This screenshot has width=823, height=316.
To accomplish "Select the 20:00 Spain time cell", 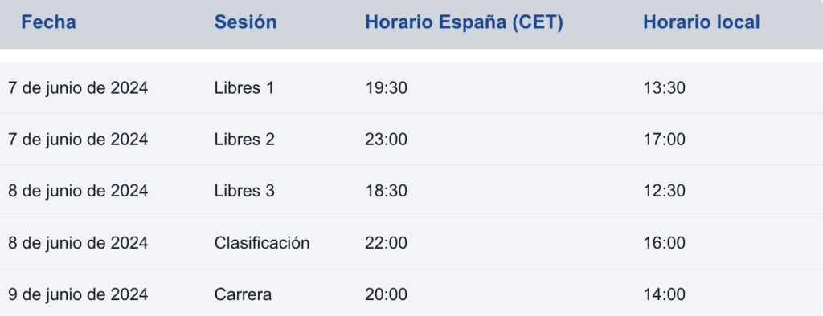I will 387,294.
